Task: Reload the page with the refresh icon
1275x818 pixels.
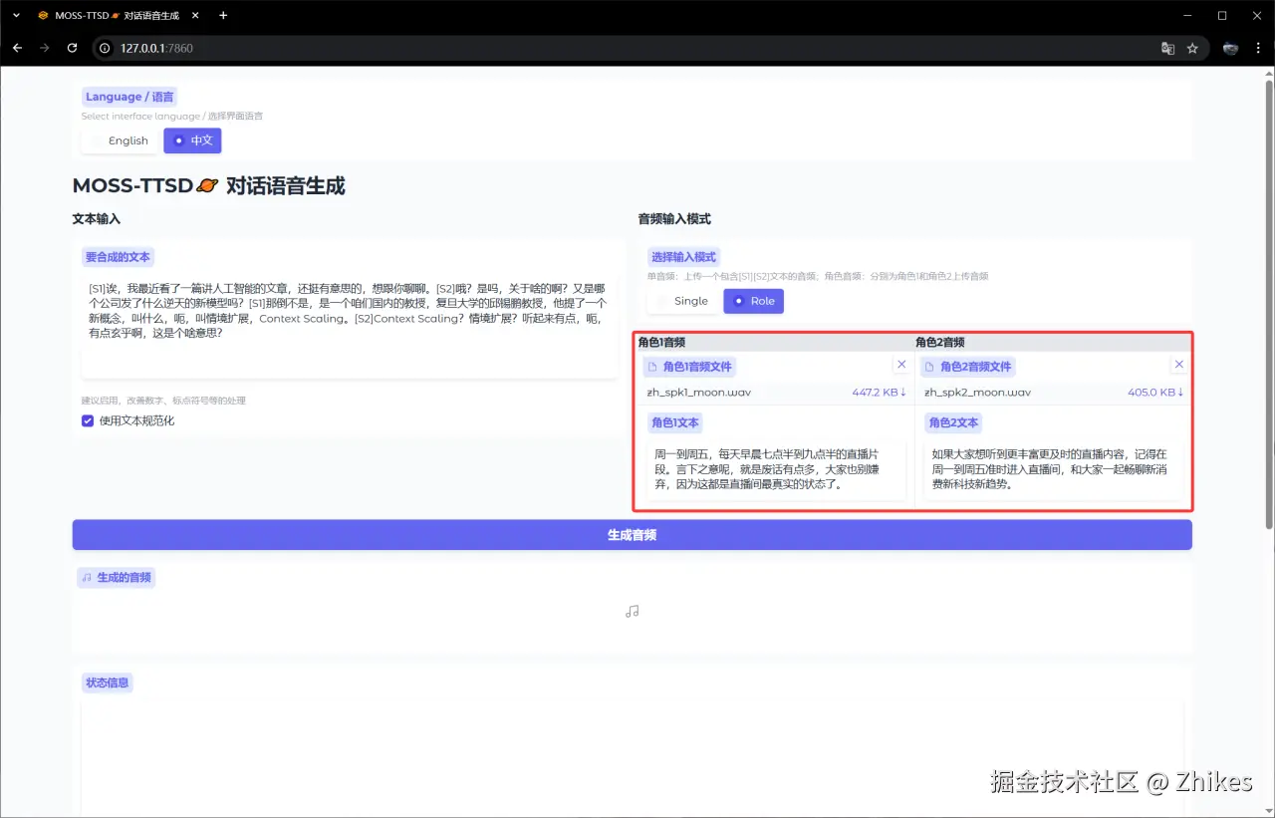Action: pyautogui.click(x=72, y=48)
